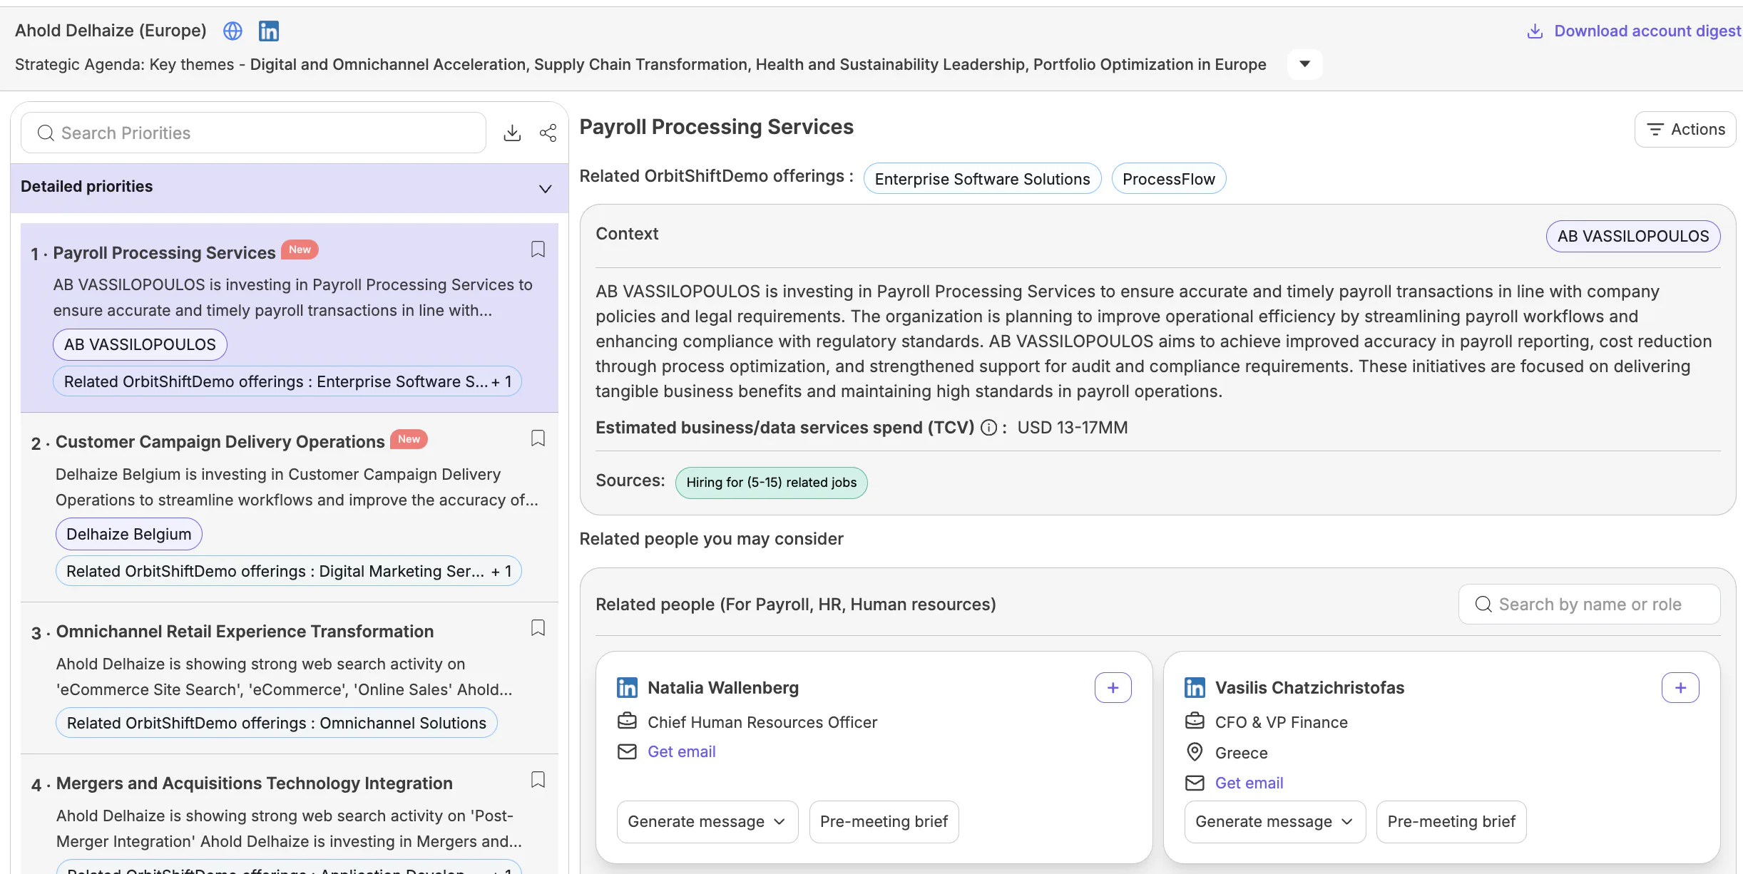This screenshot has width=1743, height=874.
Task: Click download icon next to Search Priorities
Action: click(512, 133)
